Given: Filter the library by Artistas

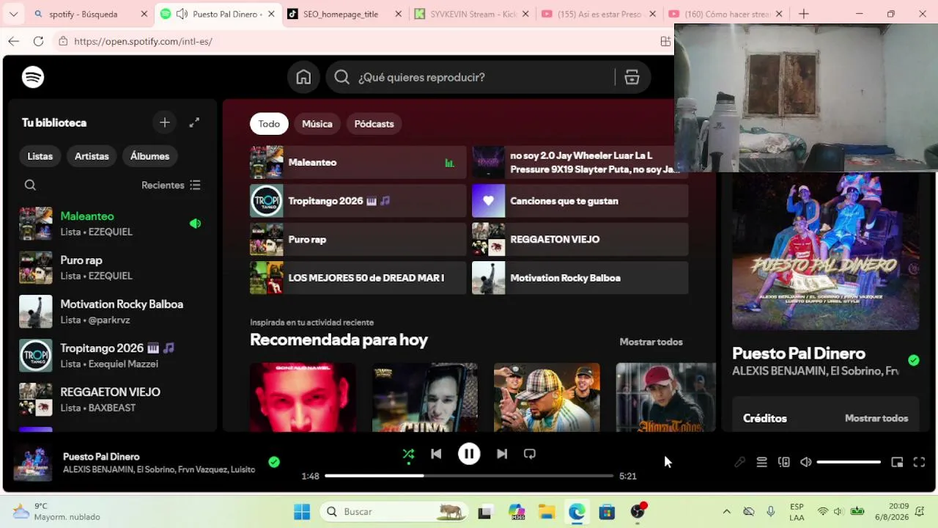Looking at the screenshot, I should coord(92,156).
